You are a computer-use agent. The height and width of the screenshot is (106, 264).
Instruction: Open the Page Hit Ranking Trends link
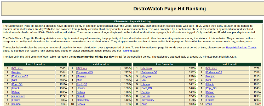click(x=241, y=47)
